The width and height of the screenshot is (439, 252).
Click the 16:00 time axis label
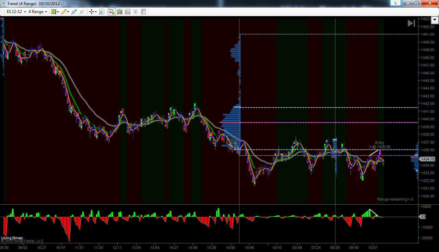tap(230, 248)
